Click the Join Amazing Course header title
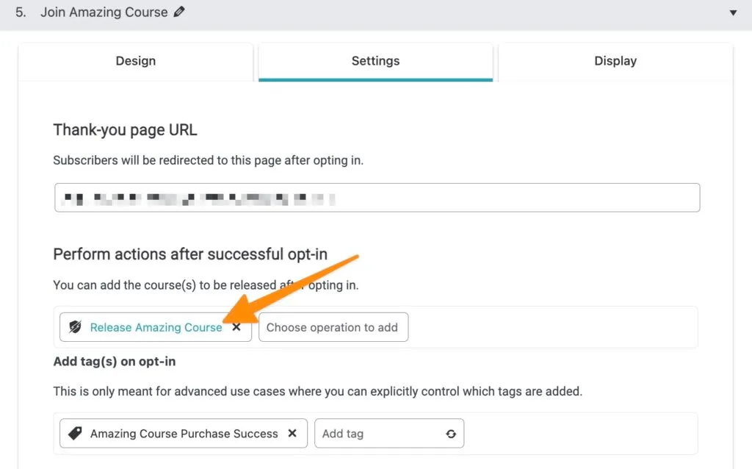The height and width of the screenshot is (469, 752). click(104, 12)
